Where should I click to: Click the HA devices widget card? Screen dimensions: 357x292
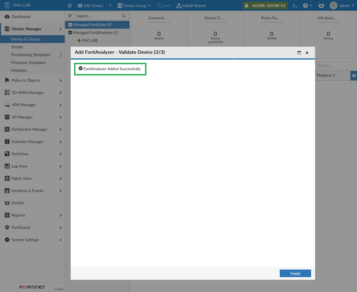328,35
